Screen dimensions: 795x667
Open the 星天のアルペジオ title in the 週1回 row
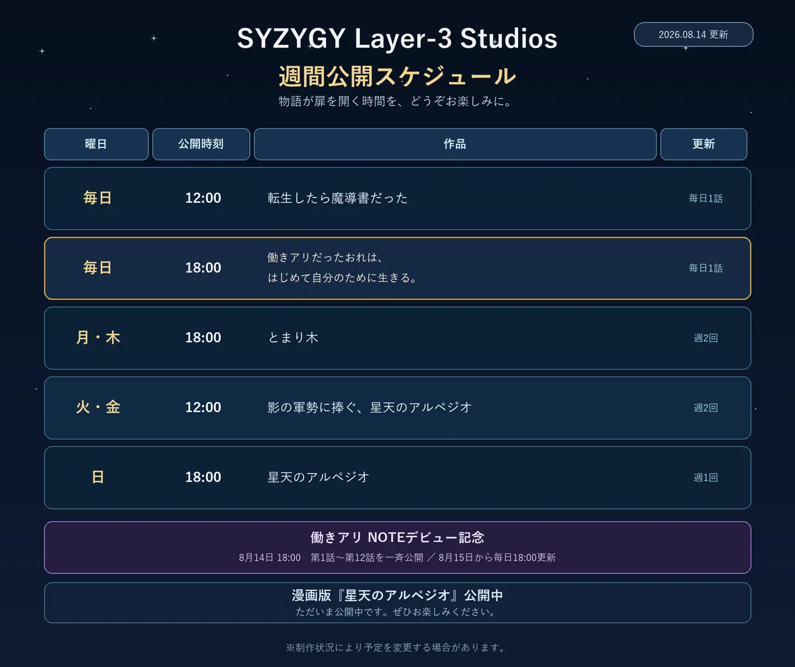(318, 478)
